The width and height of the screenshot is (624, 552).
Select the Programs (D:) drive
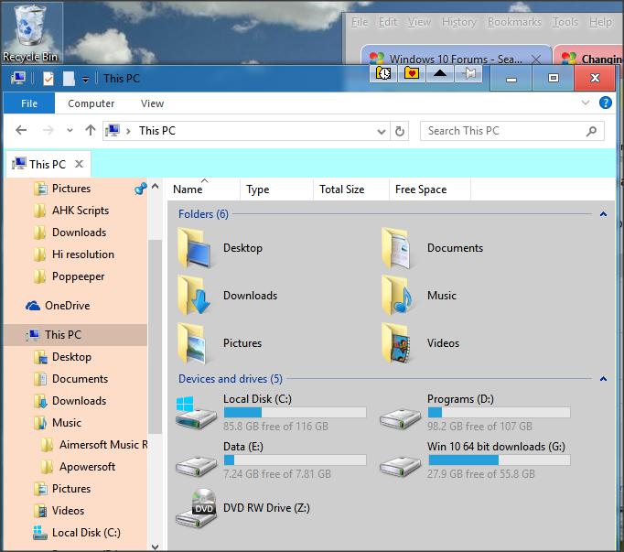coord(475,413)
